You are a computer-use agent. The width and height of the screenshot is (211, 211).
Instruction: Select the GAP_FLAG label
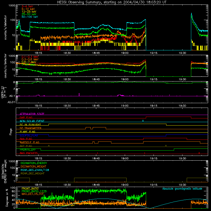point(26,117)
